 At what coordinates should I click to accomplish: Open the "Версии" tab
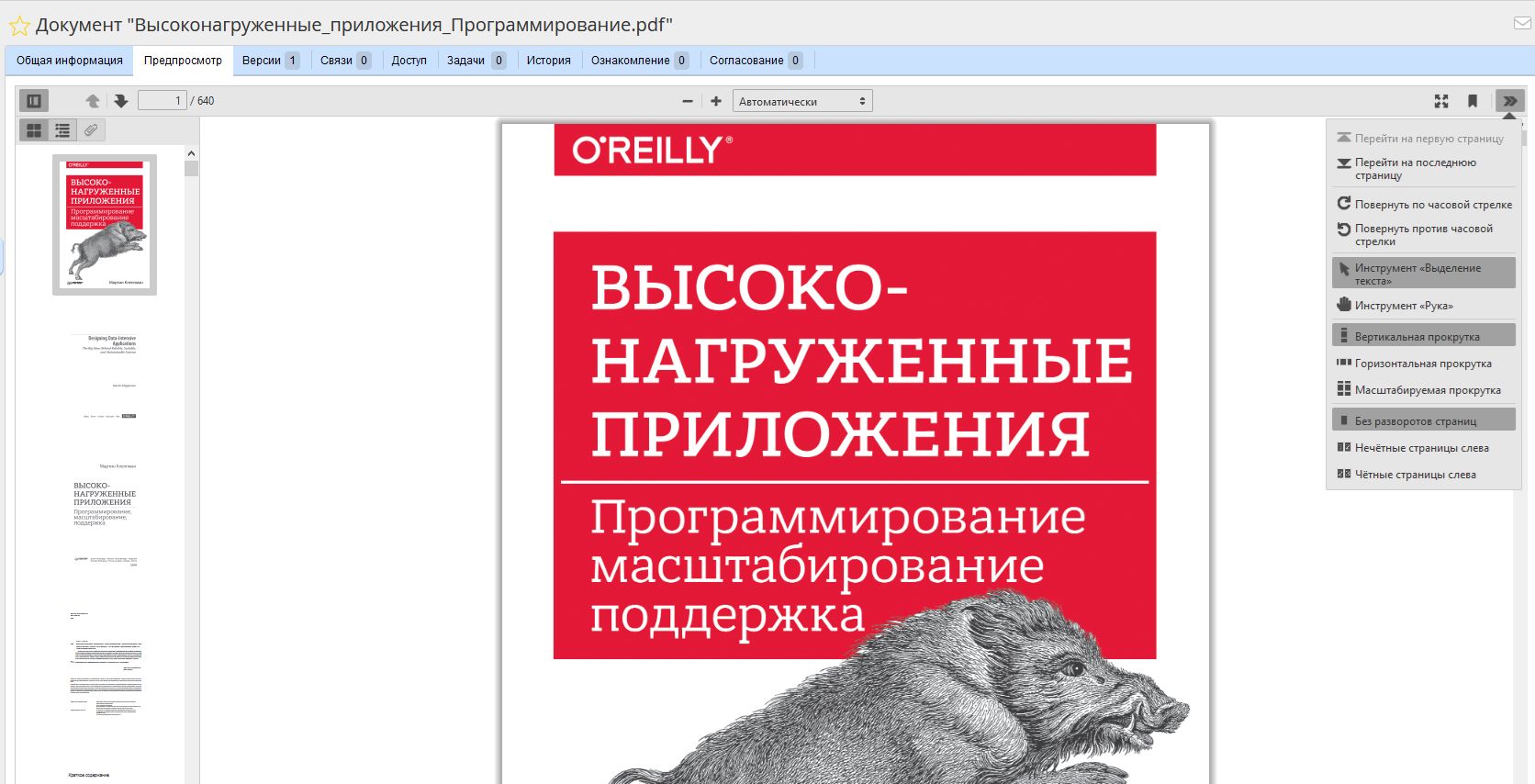pyautogui.click(x=271, y=61)
